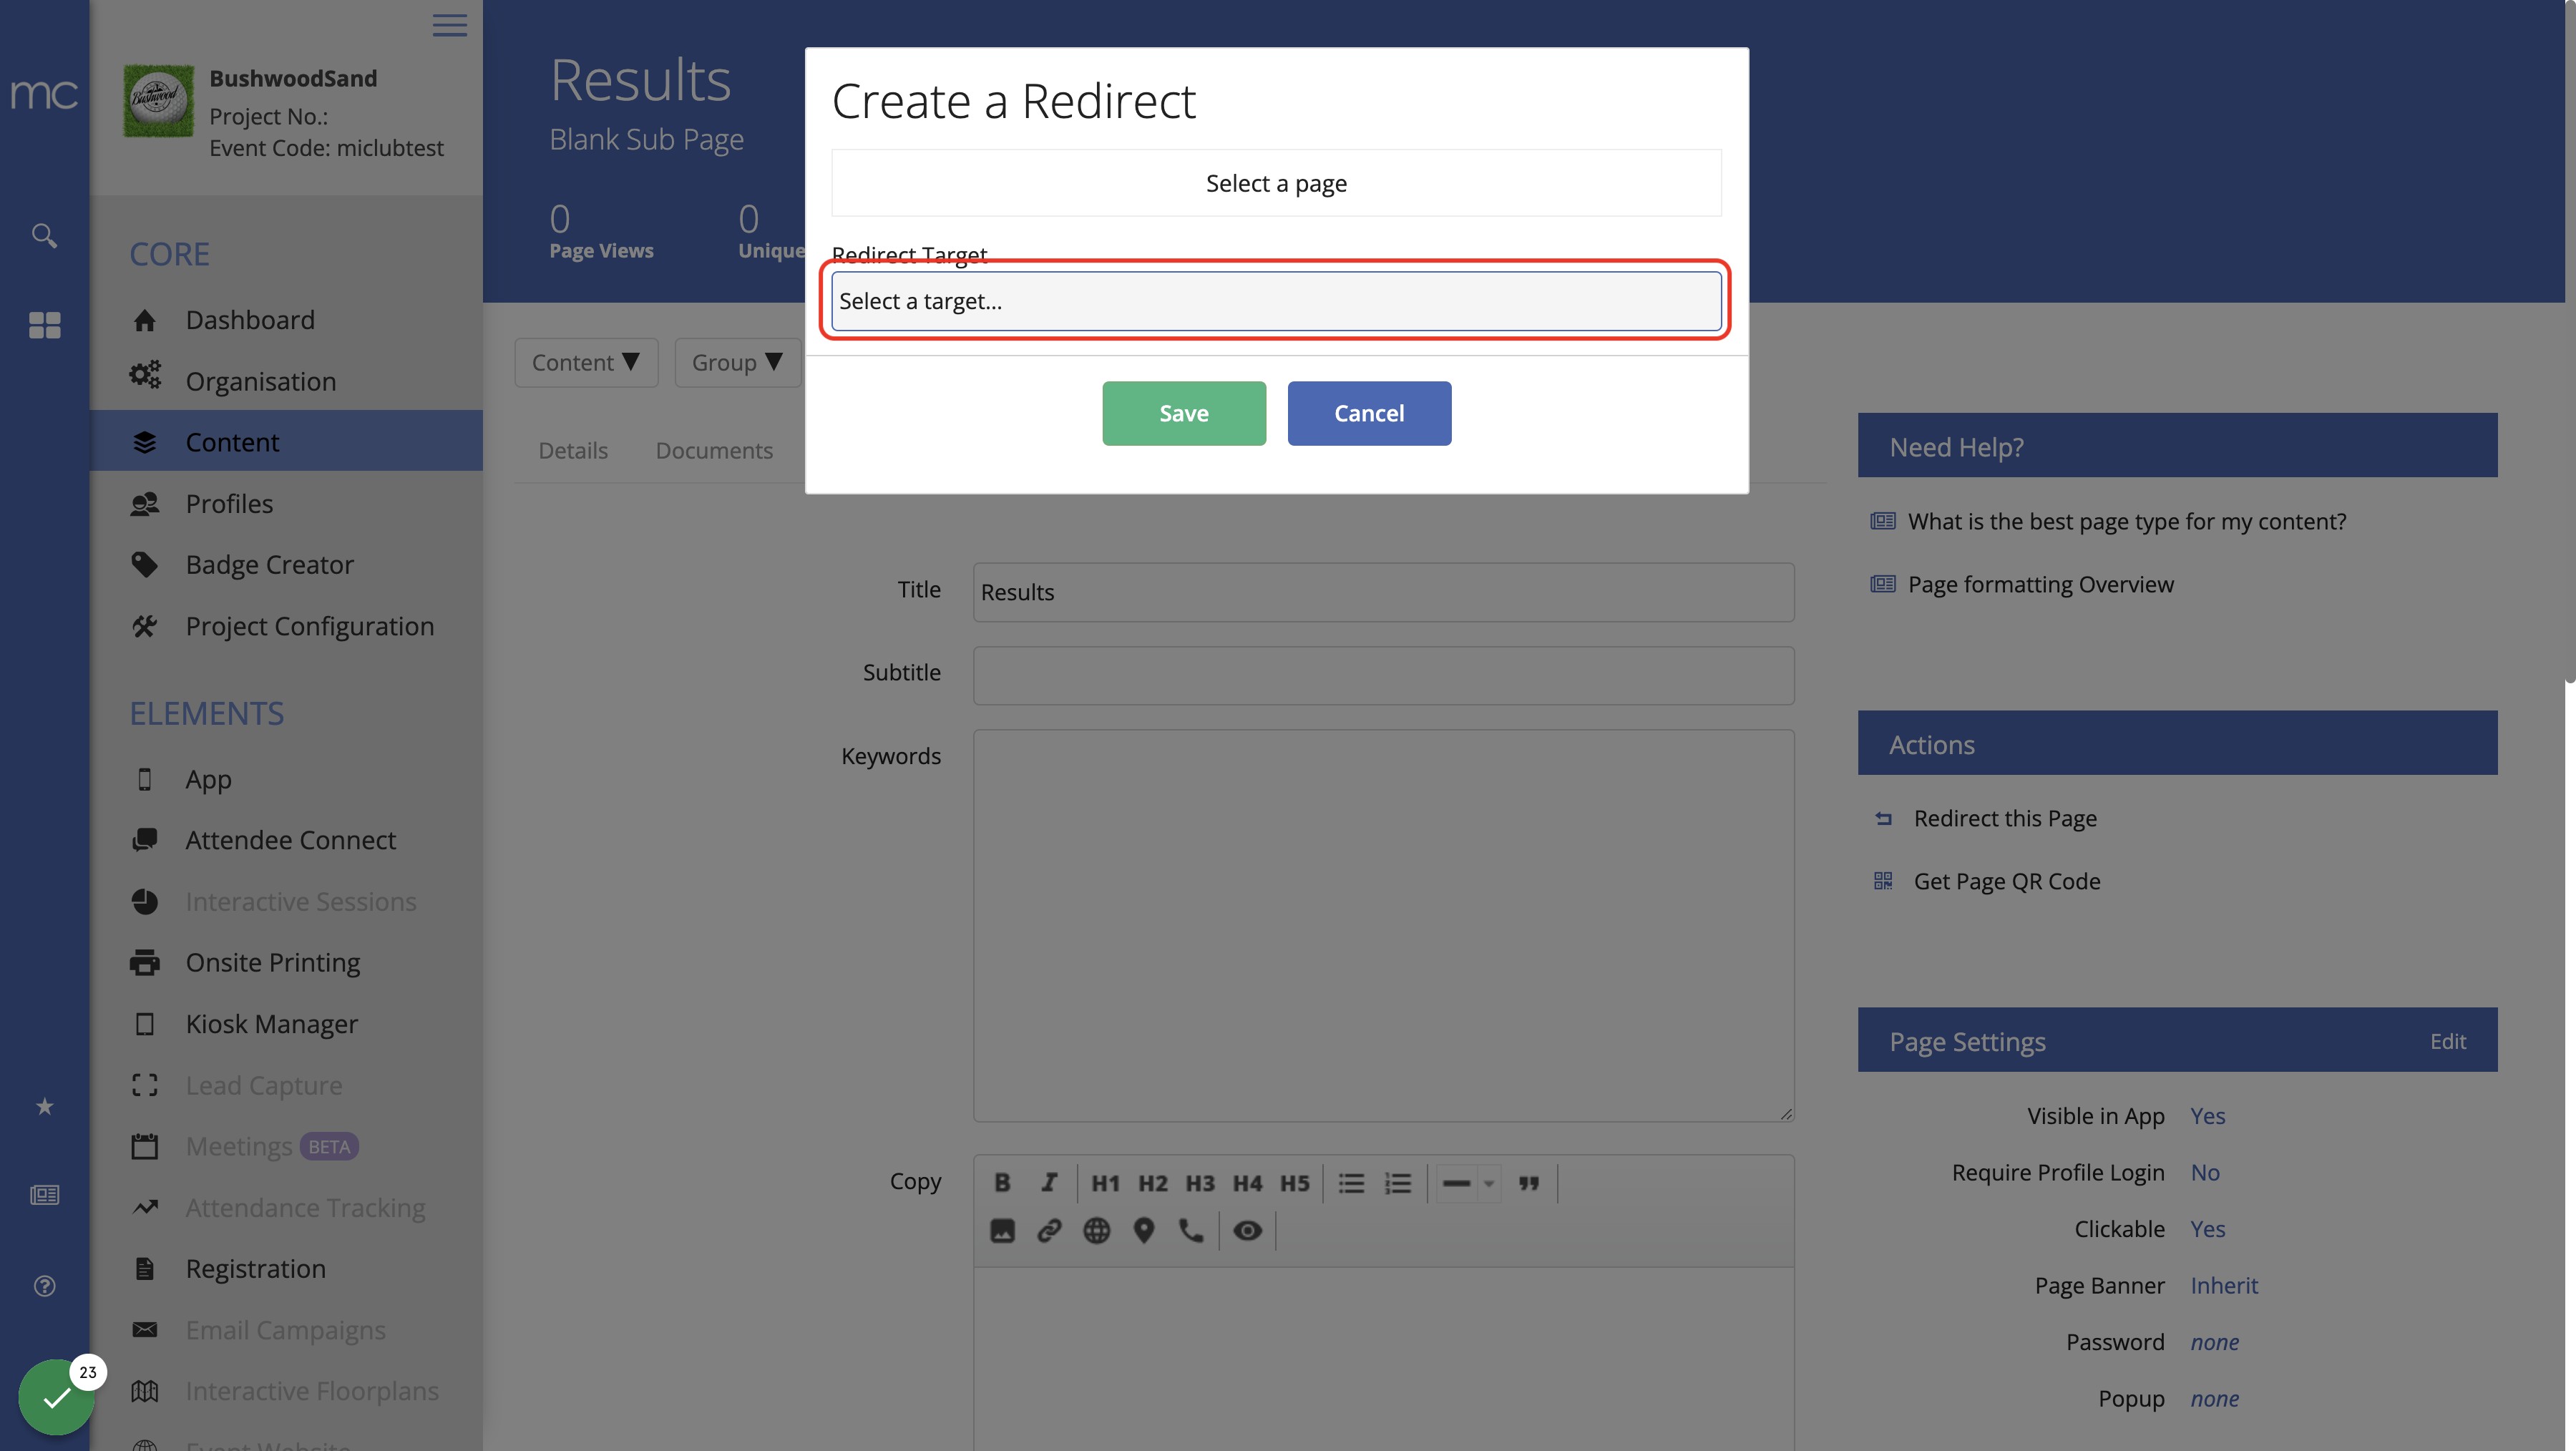Click BushwoodSand project logo thumbnail
The height and width of the screenshot is (1451, 2576).
click(x=158, y=101)
